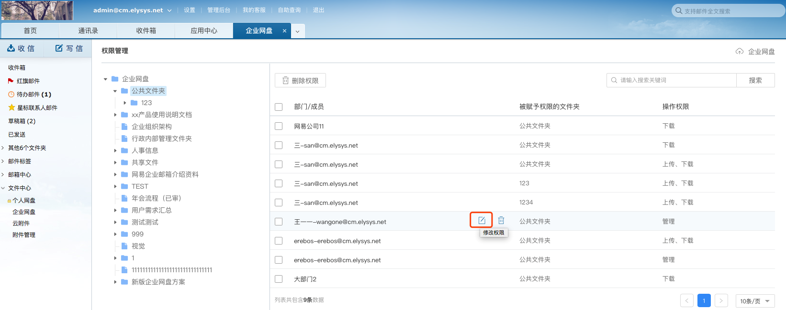Open 星标联系人邮件 starred contacts mail

37,108
